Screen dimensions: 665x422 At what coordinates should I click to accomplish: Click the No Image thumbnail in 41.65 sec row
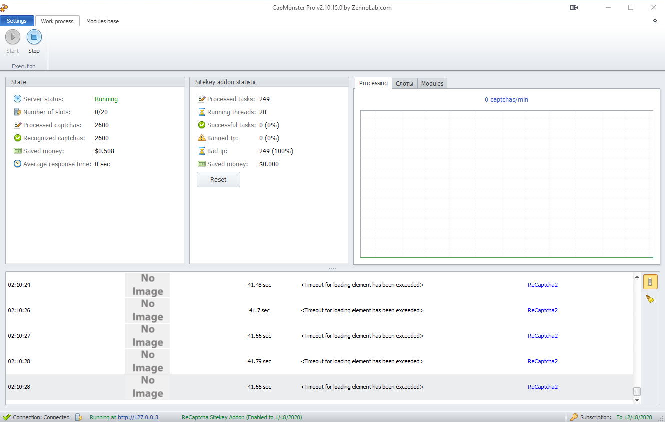pyautogui.click(x=148, y=387)
